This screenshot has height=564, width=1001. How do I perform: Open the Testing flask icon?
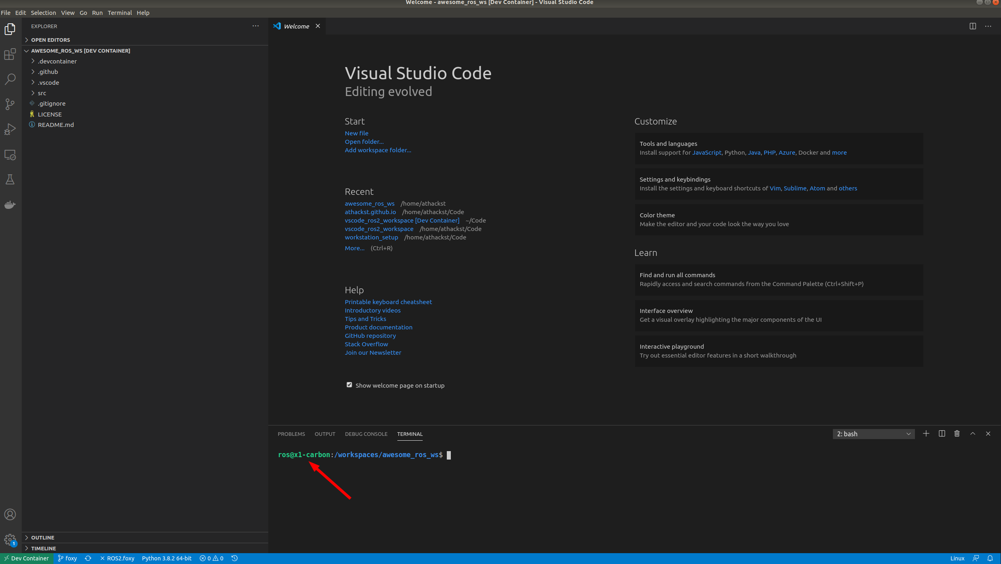tap(10, 180)
